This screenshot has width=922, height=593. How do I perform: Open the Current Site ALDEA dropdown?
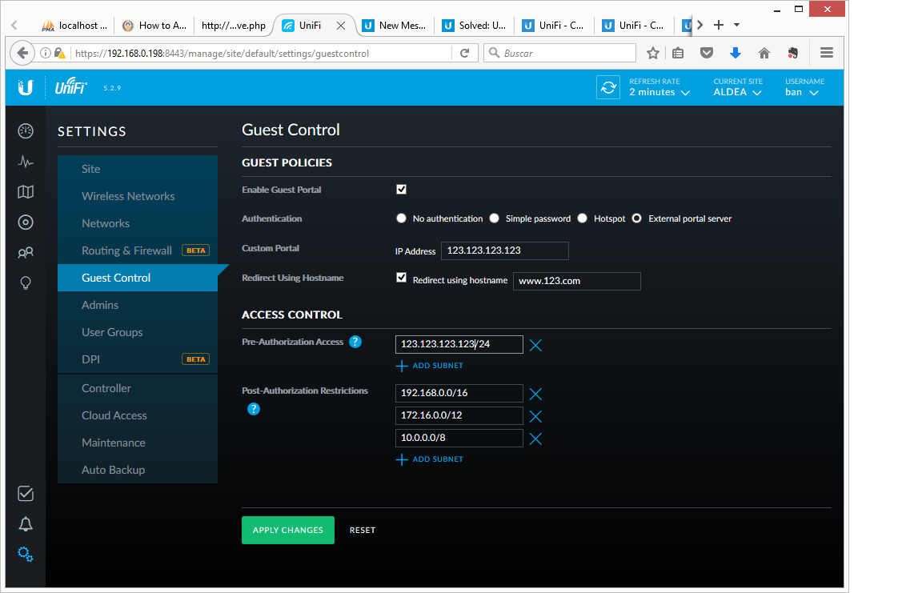(737, 92)
